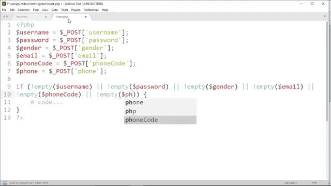The width and height of the screenshot is (331, 186).
Task: Open the Tab Size selector in status bar
Action: coord(291,183)
